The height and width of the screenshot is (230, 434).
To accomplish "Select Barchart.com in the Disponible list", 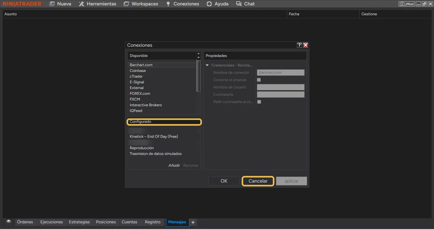I will pos(162,65).
